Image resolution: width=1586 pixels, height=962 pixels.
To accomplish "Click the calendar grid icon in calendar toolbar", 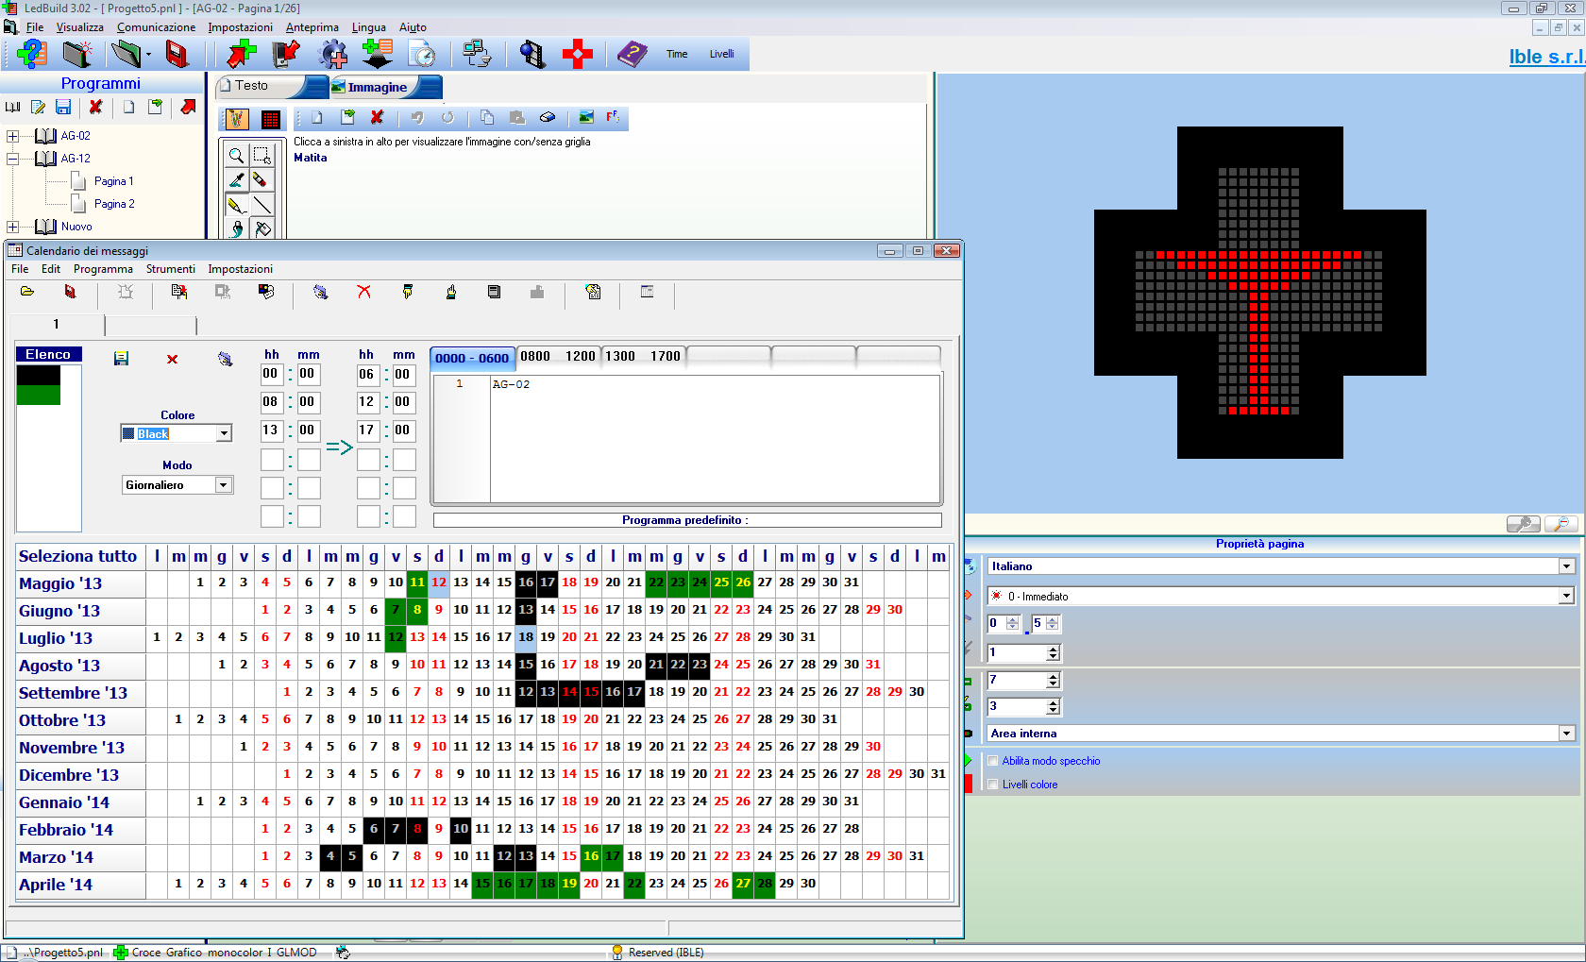I will click(x=647, y=292).
